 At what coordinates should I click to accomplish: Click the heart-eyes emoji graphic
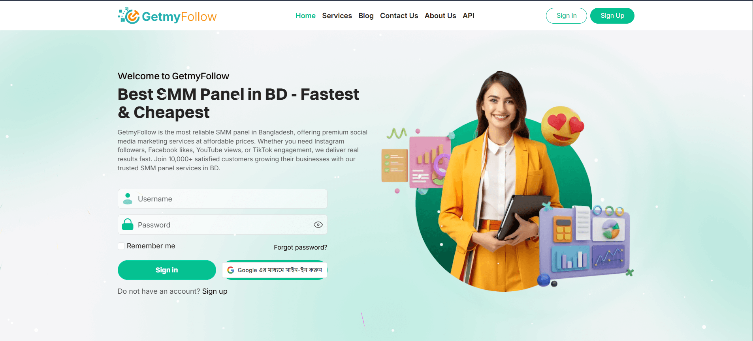click(x=562, y=126)
